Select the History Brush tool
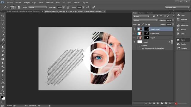The height and width of the screenshot is (107, 191). [3, 51]
